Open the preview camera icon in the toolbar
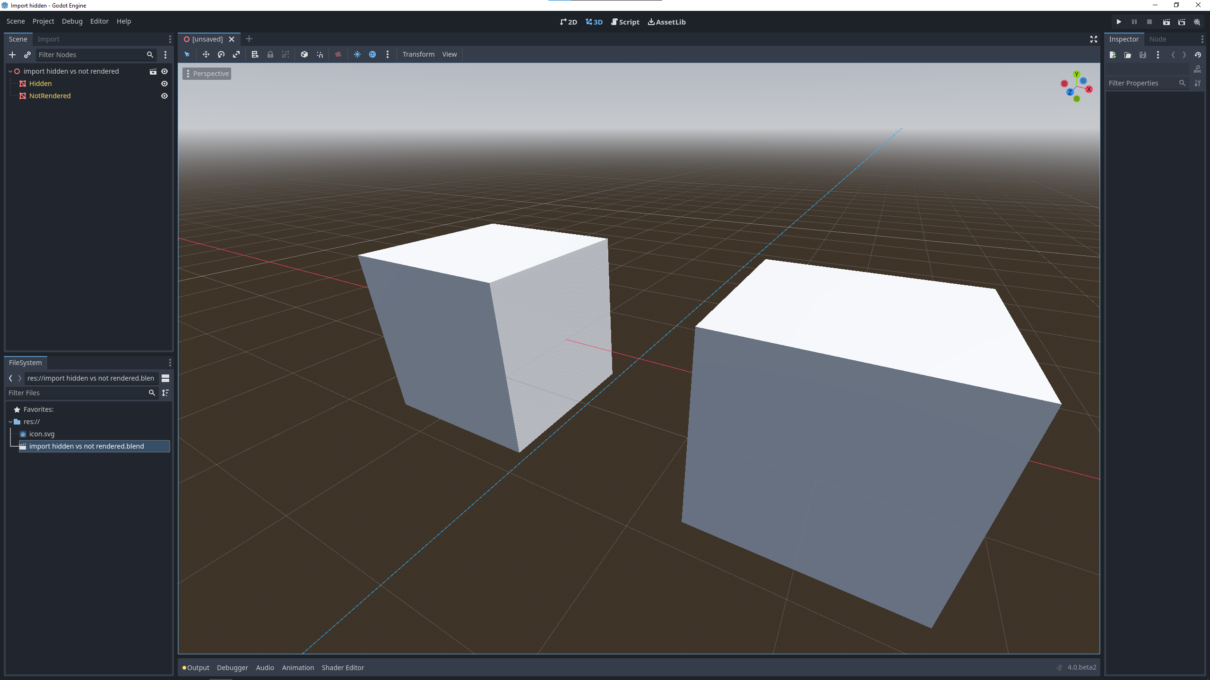The image size is (1210, 680). coord(337,54)
